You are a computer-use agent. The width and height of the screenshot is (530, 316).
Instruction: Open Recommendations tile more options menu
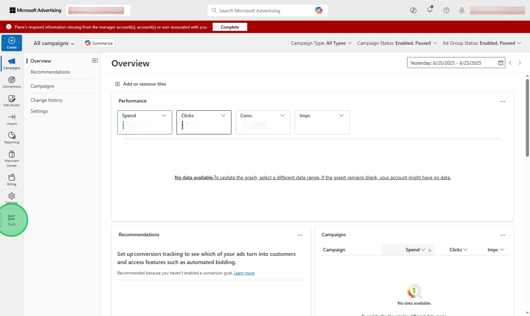(300, 235)
